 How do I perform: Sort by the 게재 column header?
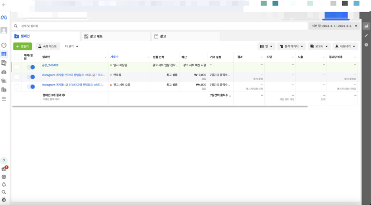click(x=114, y=57)
